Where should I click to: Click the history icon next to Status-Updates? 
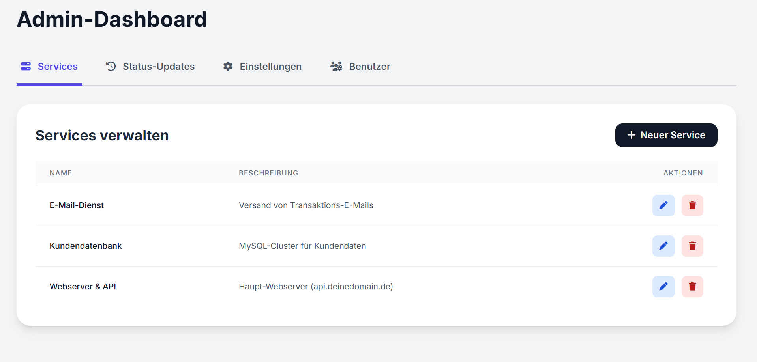(111, 66)
